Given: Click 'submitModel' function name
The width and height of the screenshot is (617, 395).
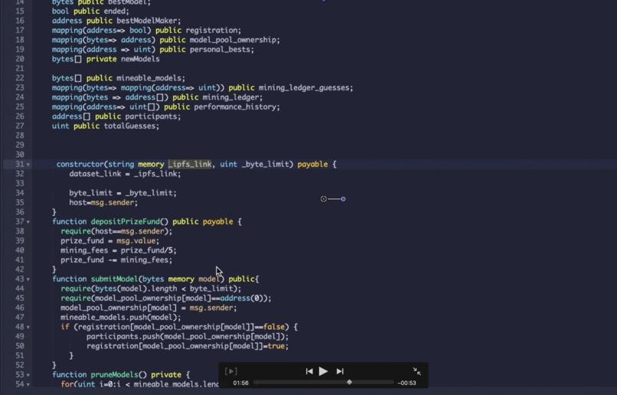Looking at the screenshot, I should [x=114, y=279].
